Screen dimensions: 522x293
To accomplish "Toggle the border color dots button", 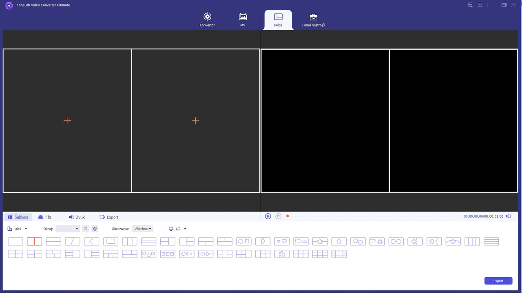I will (86, 229).
